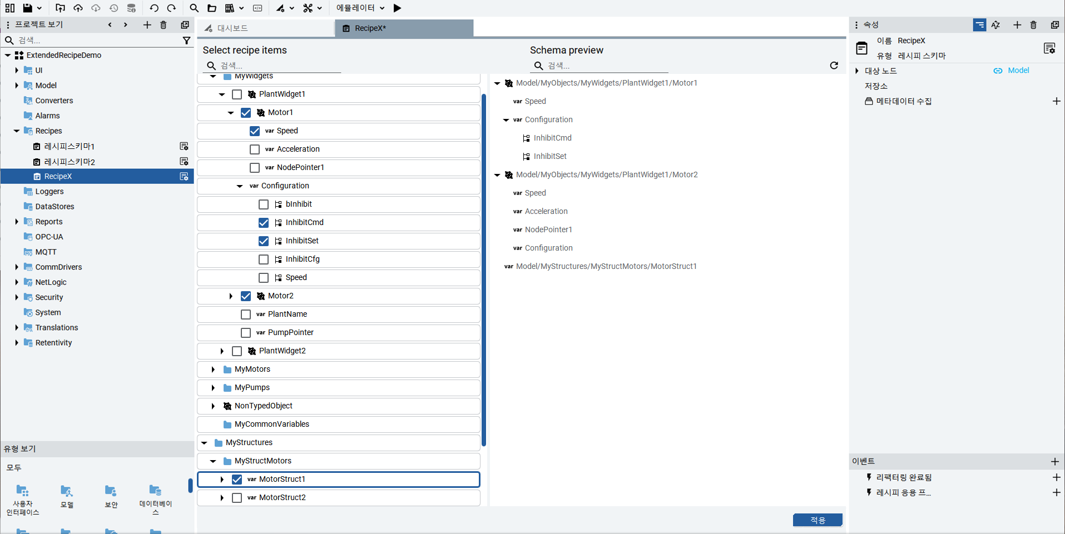Screen dimensions: 1065x534
Task: Click the Redo arrow icon
Action: (171, 8)
